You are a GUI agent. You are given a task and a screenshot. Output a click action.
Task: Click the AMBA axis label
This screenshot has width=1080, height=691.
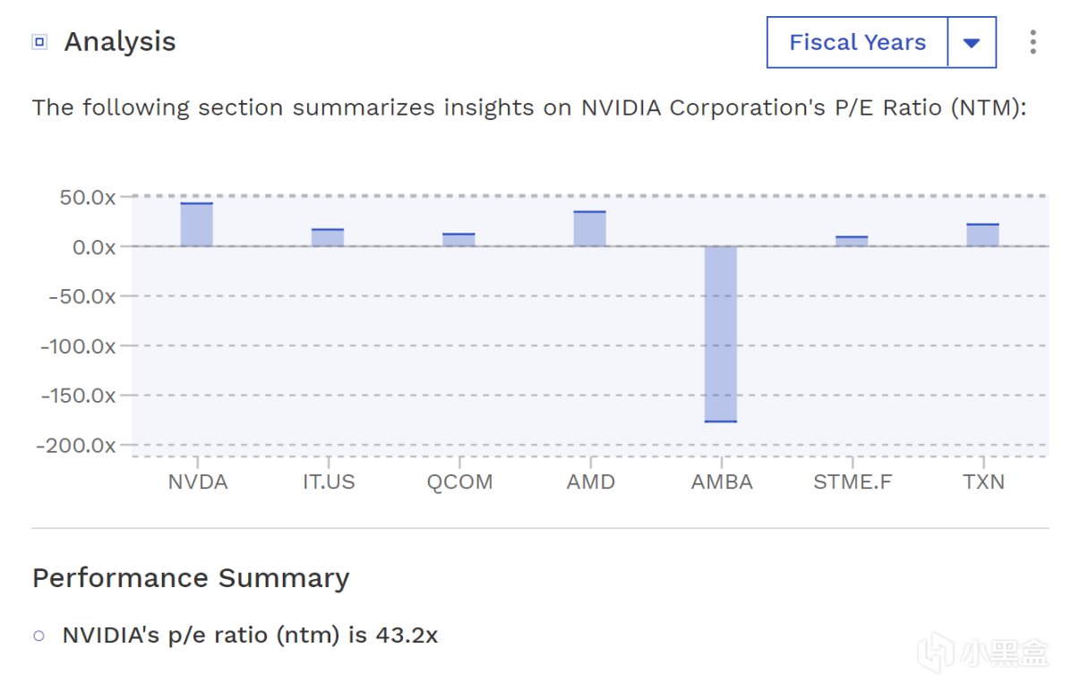pos(722,482)
